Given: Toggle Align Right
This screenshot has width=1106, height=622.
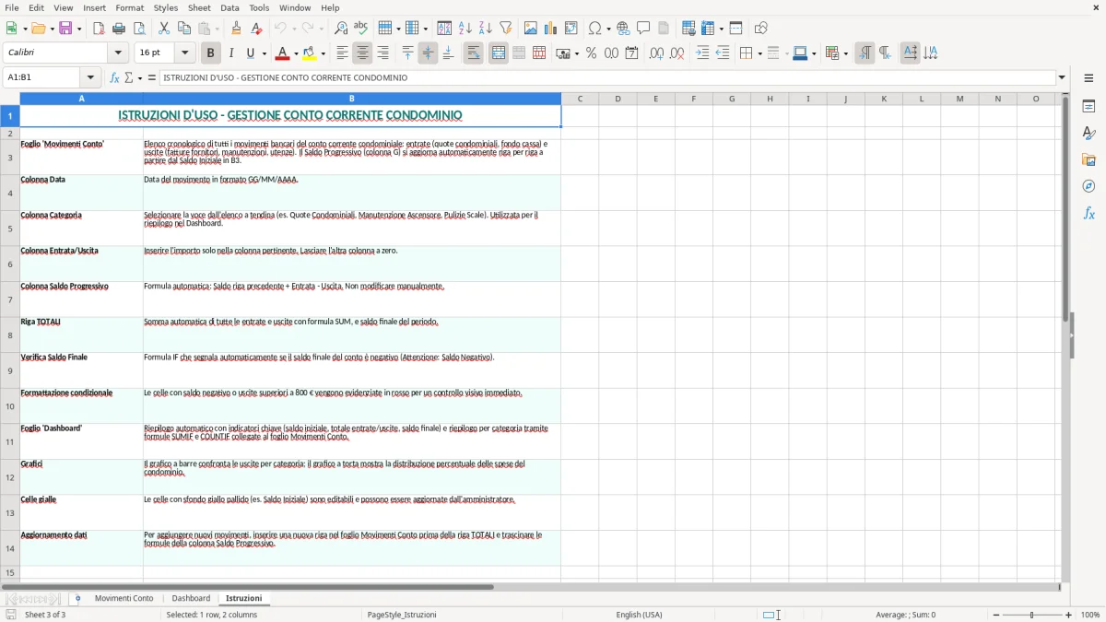Looking at the screenshot, I should tap(383, 53).
